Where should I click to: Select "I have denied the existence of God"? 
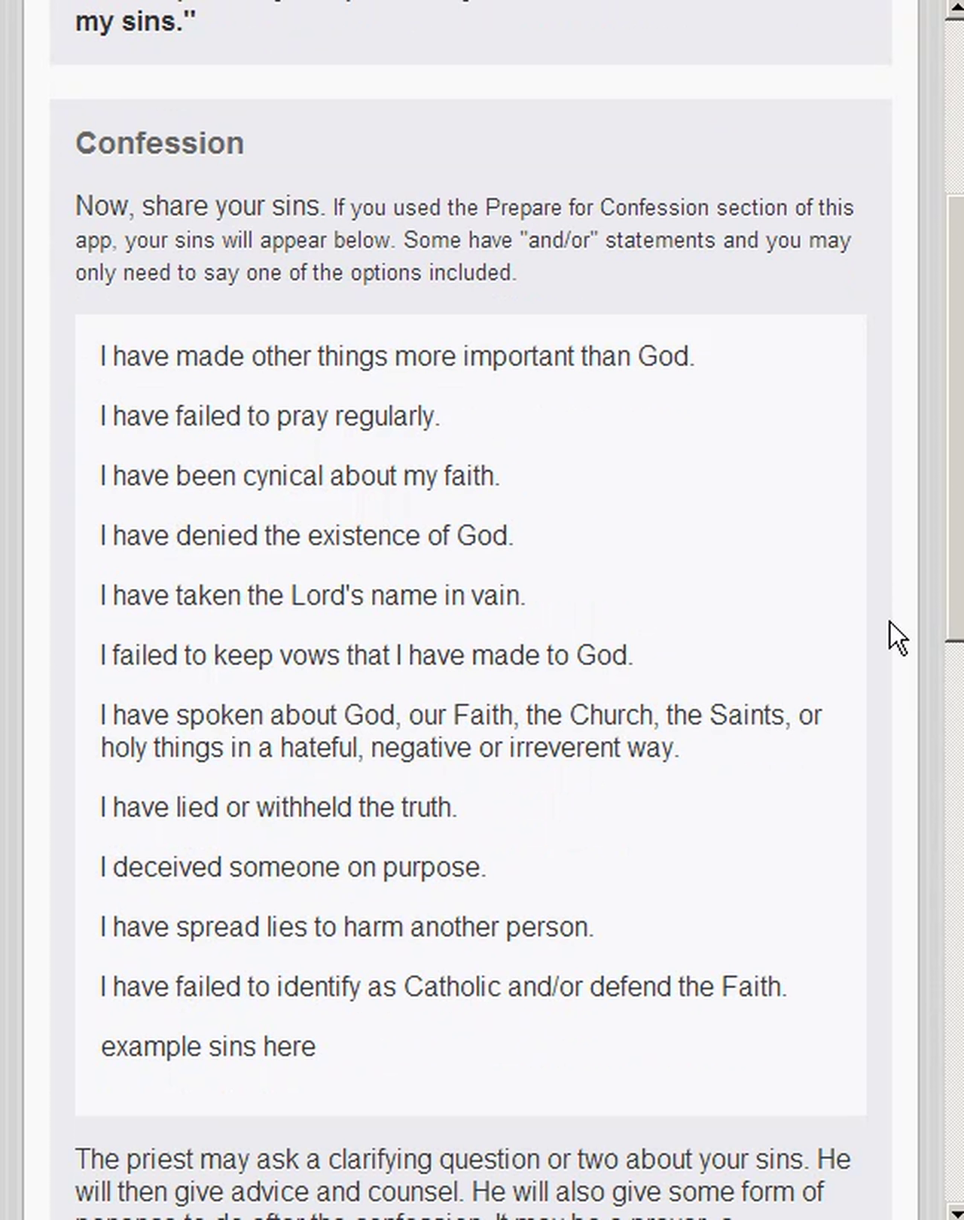point(307,535)
